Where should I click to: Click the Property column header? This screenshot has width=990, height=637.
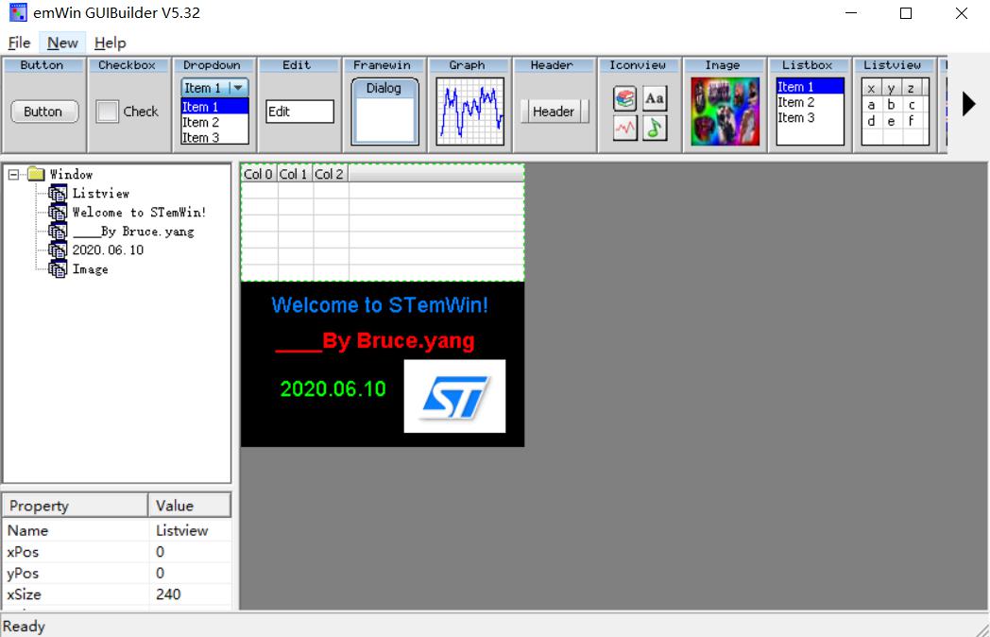(76, 506)
